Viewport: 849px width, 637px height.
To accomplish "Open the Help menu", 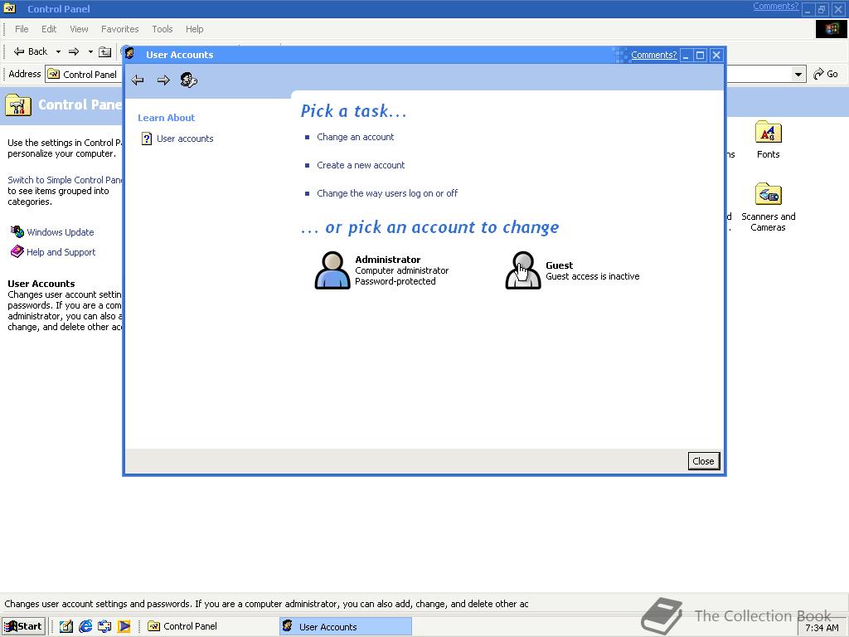I will pyautogui.click(x=194, y=29).
